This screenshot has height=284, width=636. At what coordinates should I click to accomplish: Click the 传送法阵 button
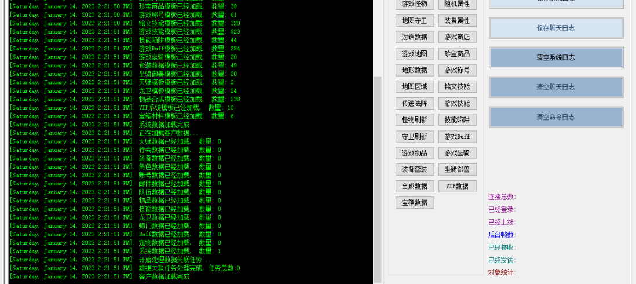point(415,104)
